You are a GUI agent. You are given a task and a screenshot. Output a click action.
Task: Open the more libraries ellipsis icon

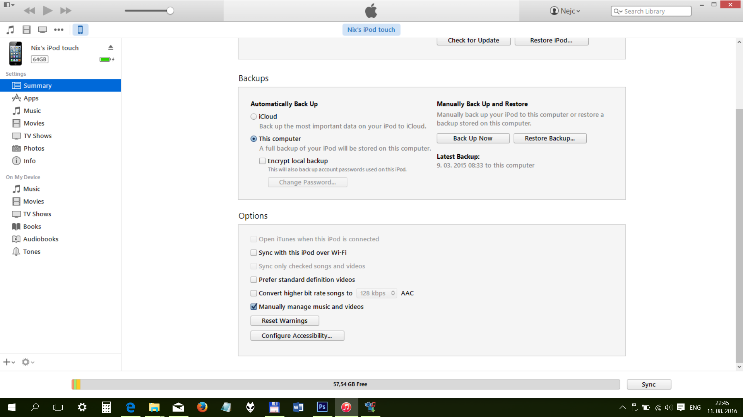[59, 30]
